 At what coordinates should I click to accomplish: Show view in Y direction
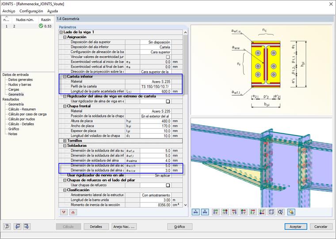point(234,212)
